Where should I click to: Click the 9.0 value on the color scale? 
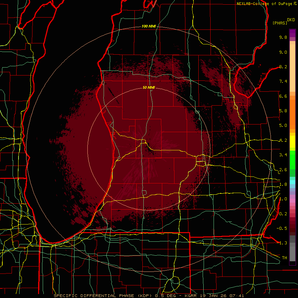tap(283, 52)
